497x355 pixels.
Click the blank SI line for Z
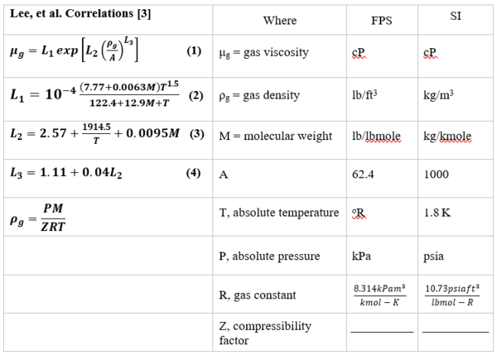coord(455,331)
